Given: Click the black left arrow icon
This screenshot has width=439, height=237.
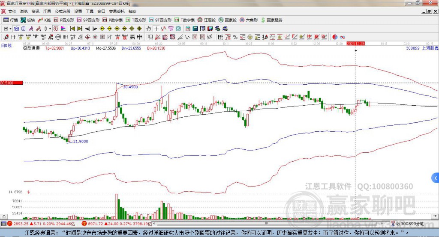Looking at the screenshot, I should (x=87, y=29).
